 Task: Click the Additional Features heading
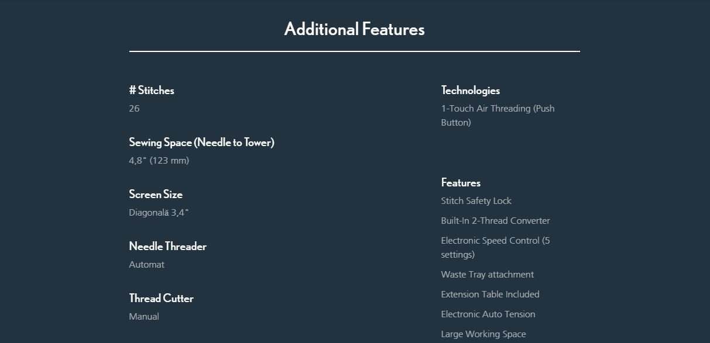click(354, 29)
